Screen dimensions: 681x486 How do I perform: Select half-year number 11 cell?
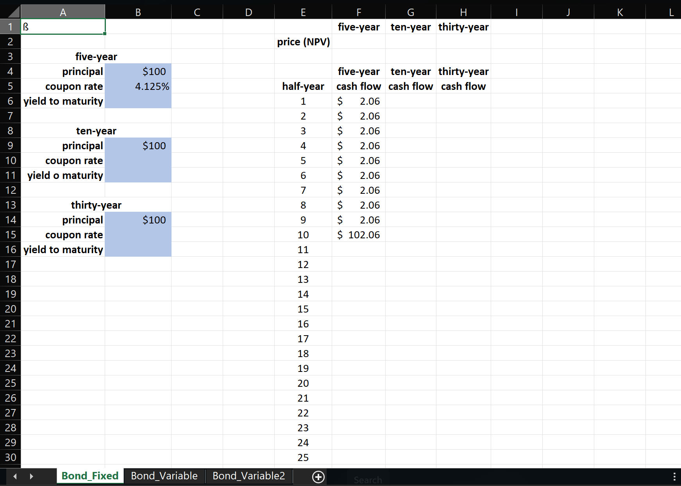click(303, 250)
